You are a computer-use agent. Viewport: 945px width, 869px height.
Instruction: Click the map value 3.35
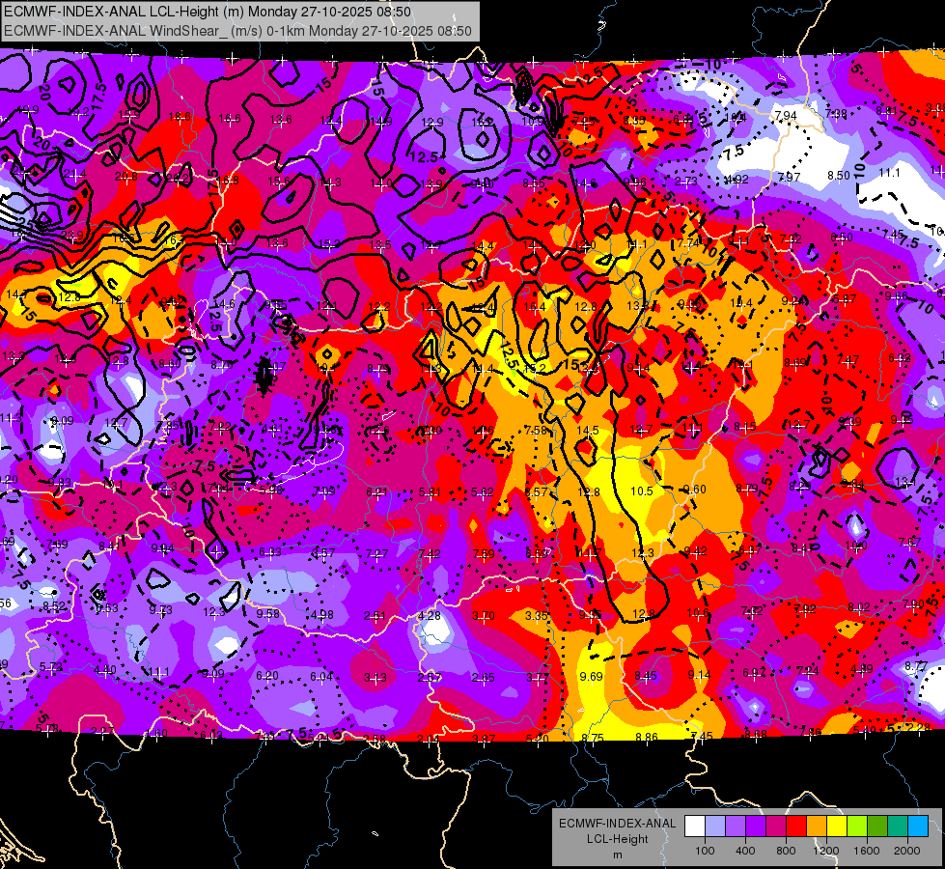coord(537,616)
